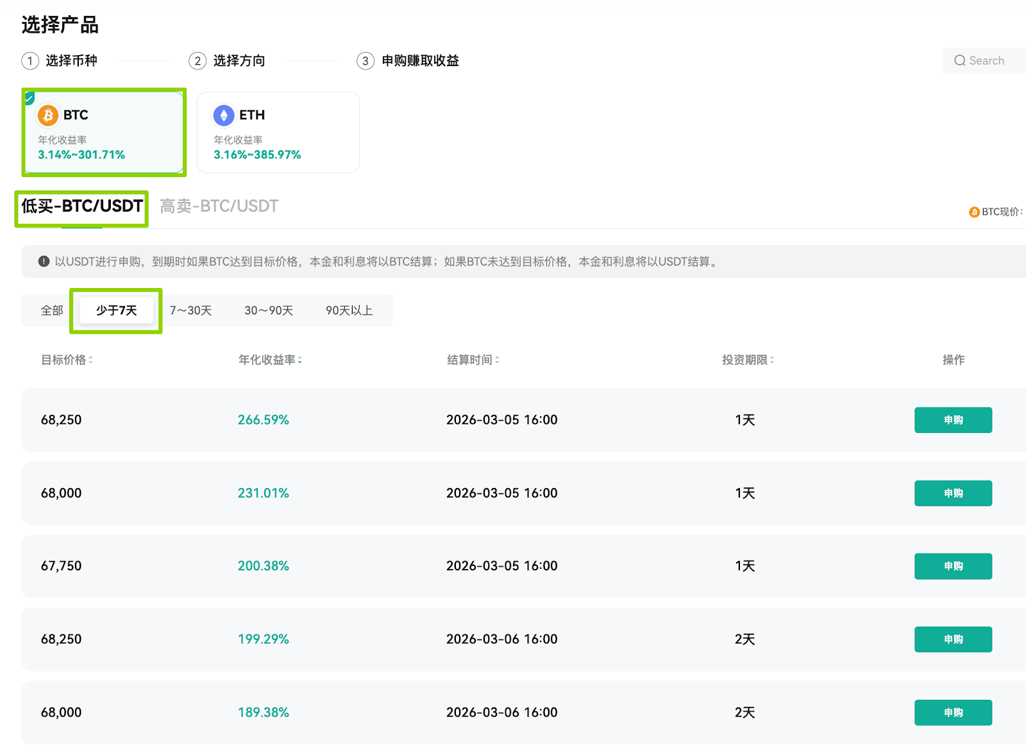Choose the 7~30天 duration filter
1026x746 pixels.
[x=190, y=310]
